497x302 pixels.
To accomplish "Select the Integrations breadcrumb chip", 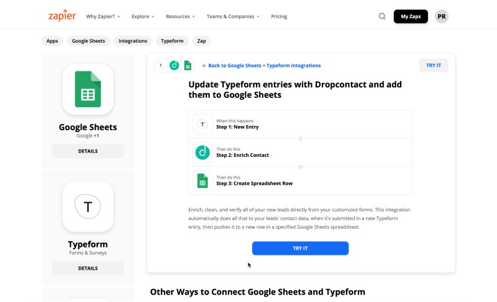I will pyautogui.click(x=133, y=41).
